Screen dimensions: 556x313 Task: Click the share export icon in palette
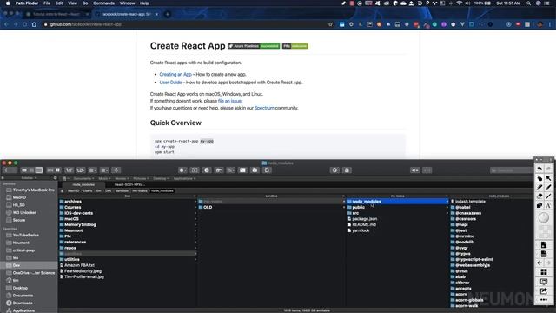point(544,291)
